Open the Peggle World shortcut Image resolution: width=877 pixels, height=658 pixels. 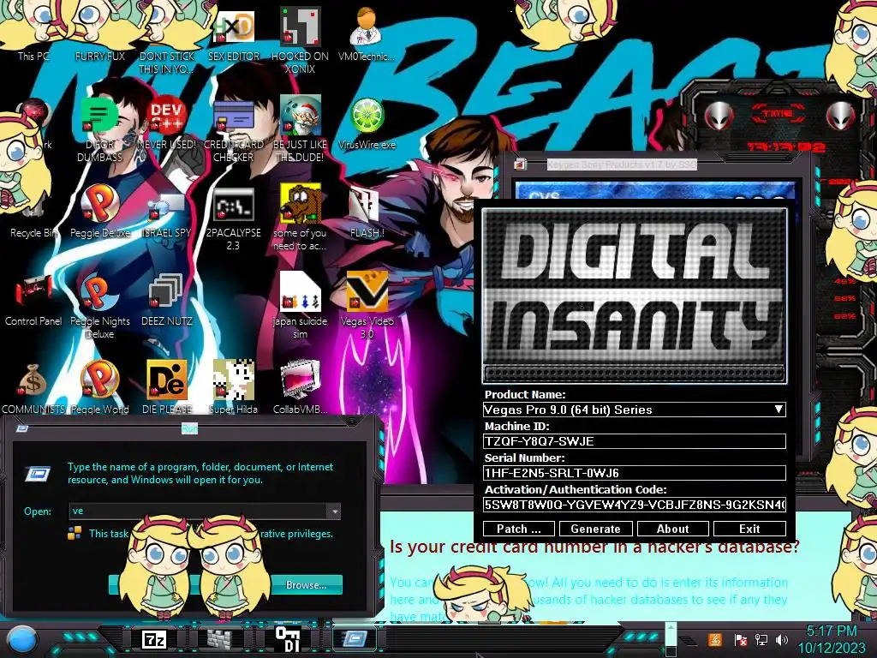[99, 388]
